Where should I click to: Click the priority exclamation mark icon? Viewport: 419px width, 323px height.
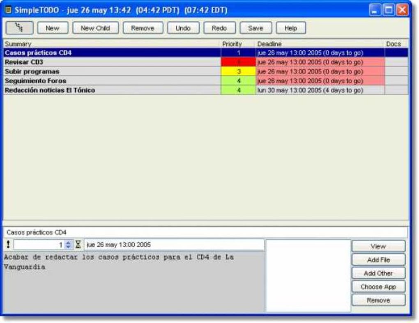click(x=8, y=244)
